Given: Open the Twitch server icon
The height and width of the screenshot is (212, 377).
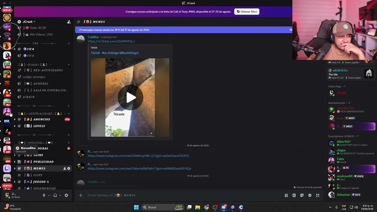Looking at the screenshot, I should click(x=7, y=168).
